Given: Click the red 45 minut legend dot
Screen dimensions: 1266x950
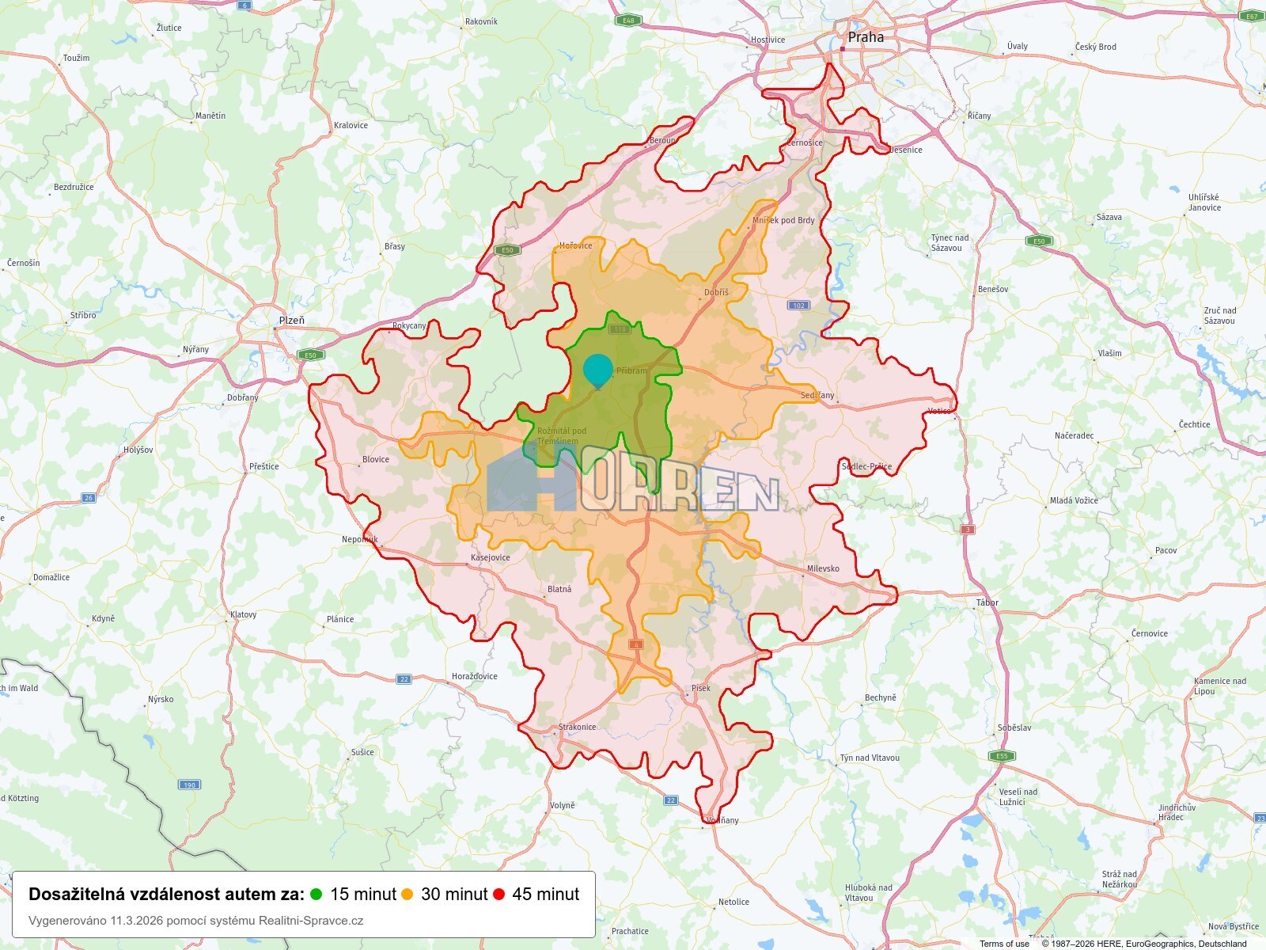Looking at the screenshot, I should point(498,895).
